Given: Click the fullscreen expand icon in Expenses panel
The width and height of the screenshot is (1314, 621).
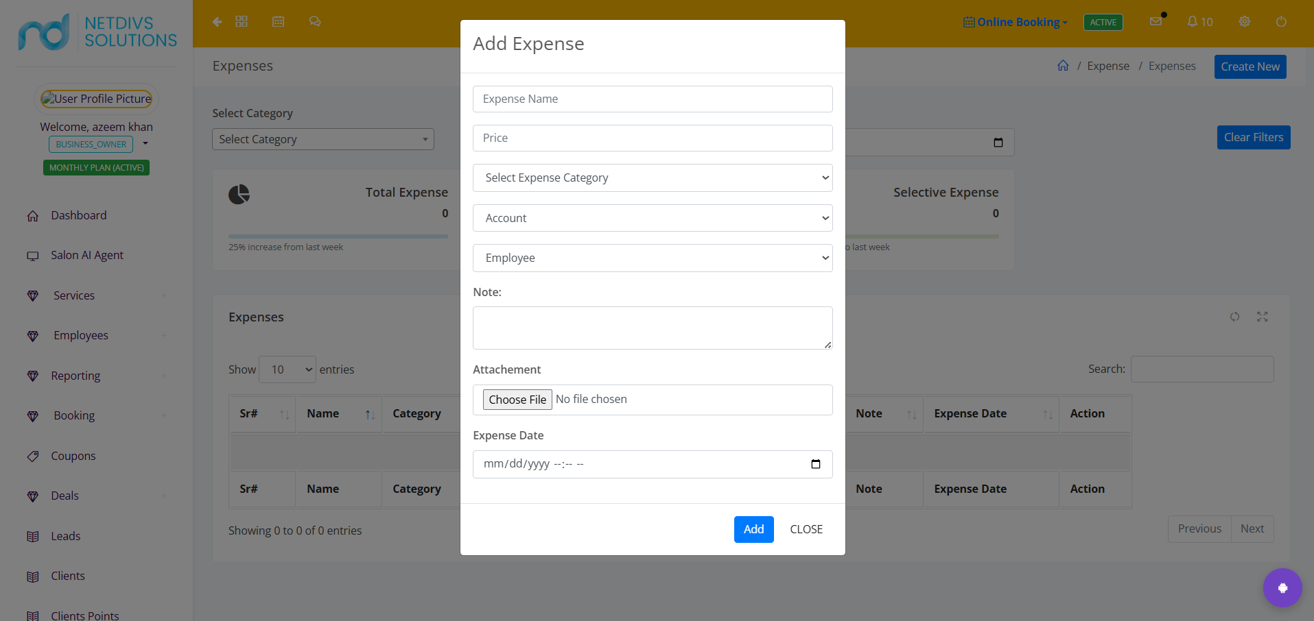Looking at the screenshot, I should (x=1263, y=317).
